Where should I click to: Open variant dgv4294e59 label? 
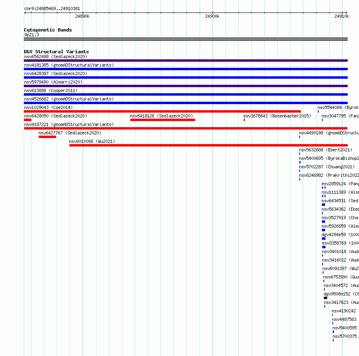click(340, 235)
